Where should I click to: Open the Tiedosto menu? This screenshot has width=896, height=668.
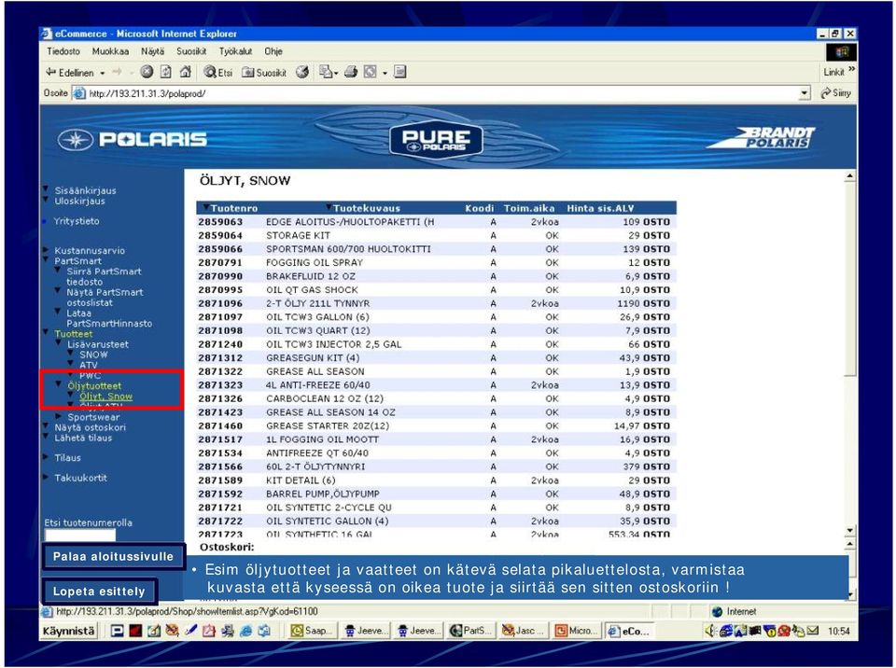coord(63,51)
